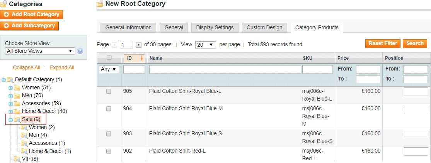Image resolution: width=431 pixels, height=163 pixels.
Task: Click the help icon beside store view
Action: pos(80,51)
